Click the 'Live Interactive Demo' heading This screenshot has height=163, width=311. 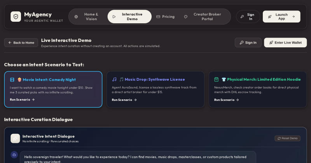pyautogui.click(x=66, y=40)
